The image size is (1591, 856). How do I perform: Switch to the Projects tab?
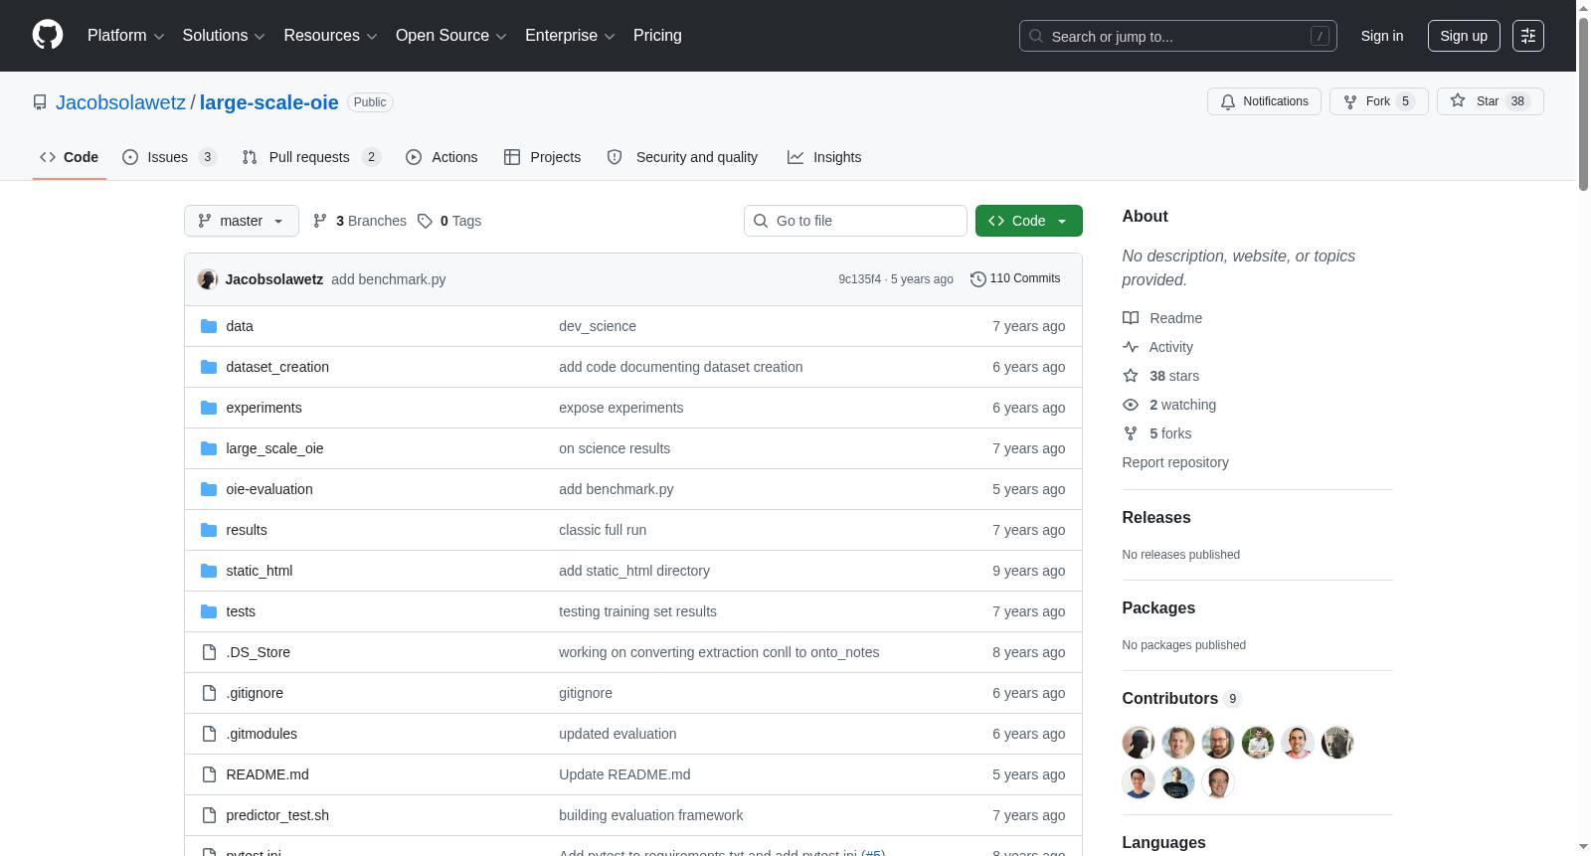click(x=543, y=157)
